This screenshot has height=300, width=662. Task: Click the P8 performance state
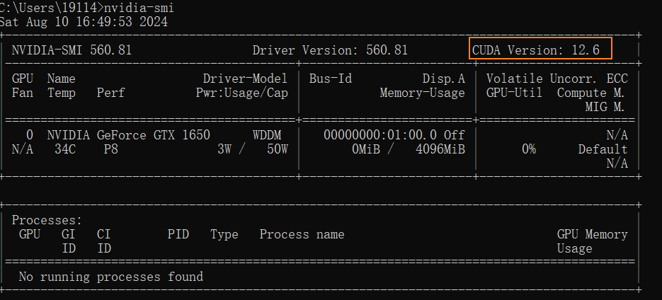110,149
